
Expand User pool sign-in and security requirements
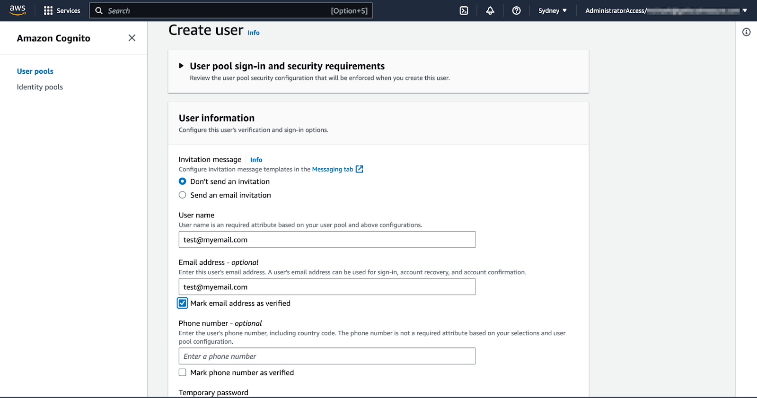pyautogui.click(x=181, y=66)
